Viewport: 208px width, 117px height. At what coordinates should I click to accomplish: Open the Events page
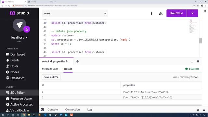click(13, 60)
